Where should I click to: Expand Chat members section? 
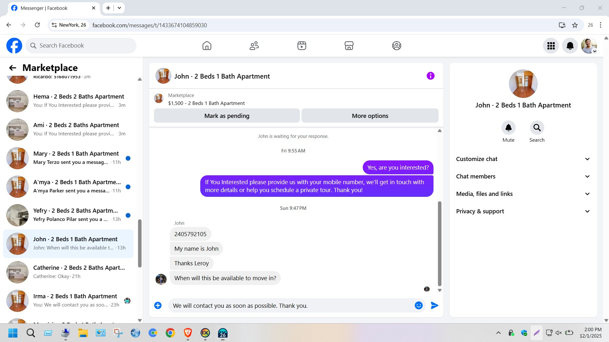(x=523, y=177)
